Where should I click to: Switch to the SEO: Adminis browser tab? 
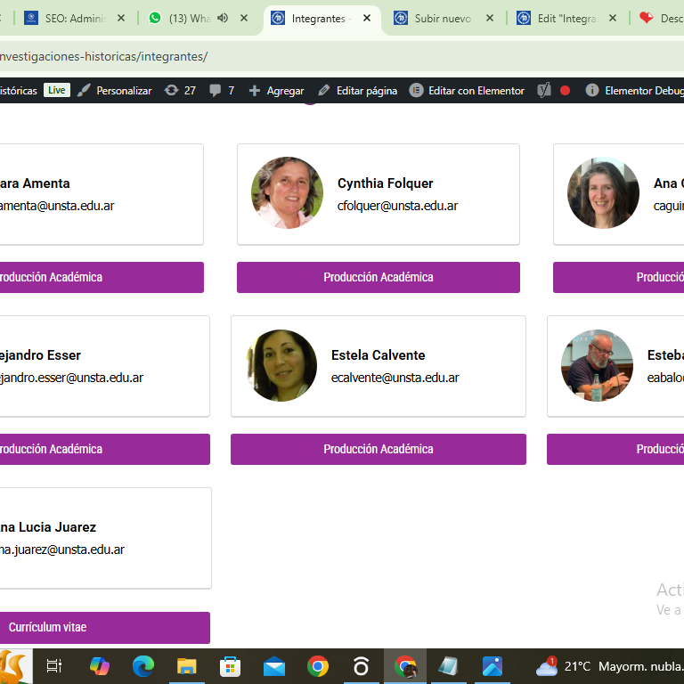[x=74, y=18]
